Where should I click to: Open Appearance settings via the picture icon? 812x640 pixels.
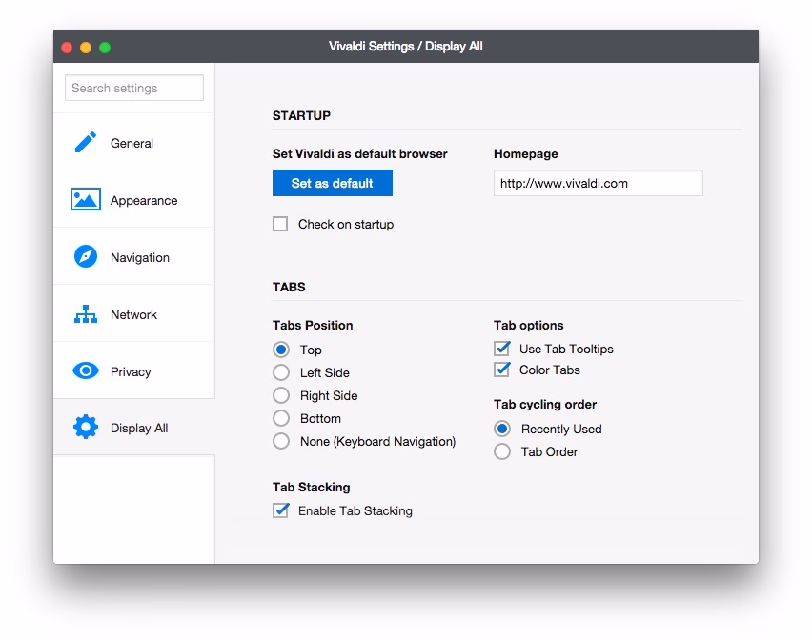(x=86, y=200)
